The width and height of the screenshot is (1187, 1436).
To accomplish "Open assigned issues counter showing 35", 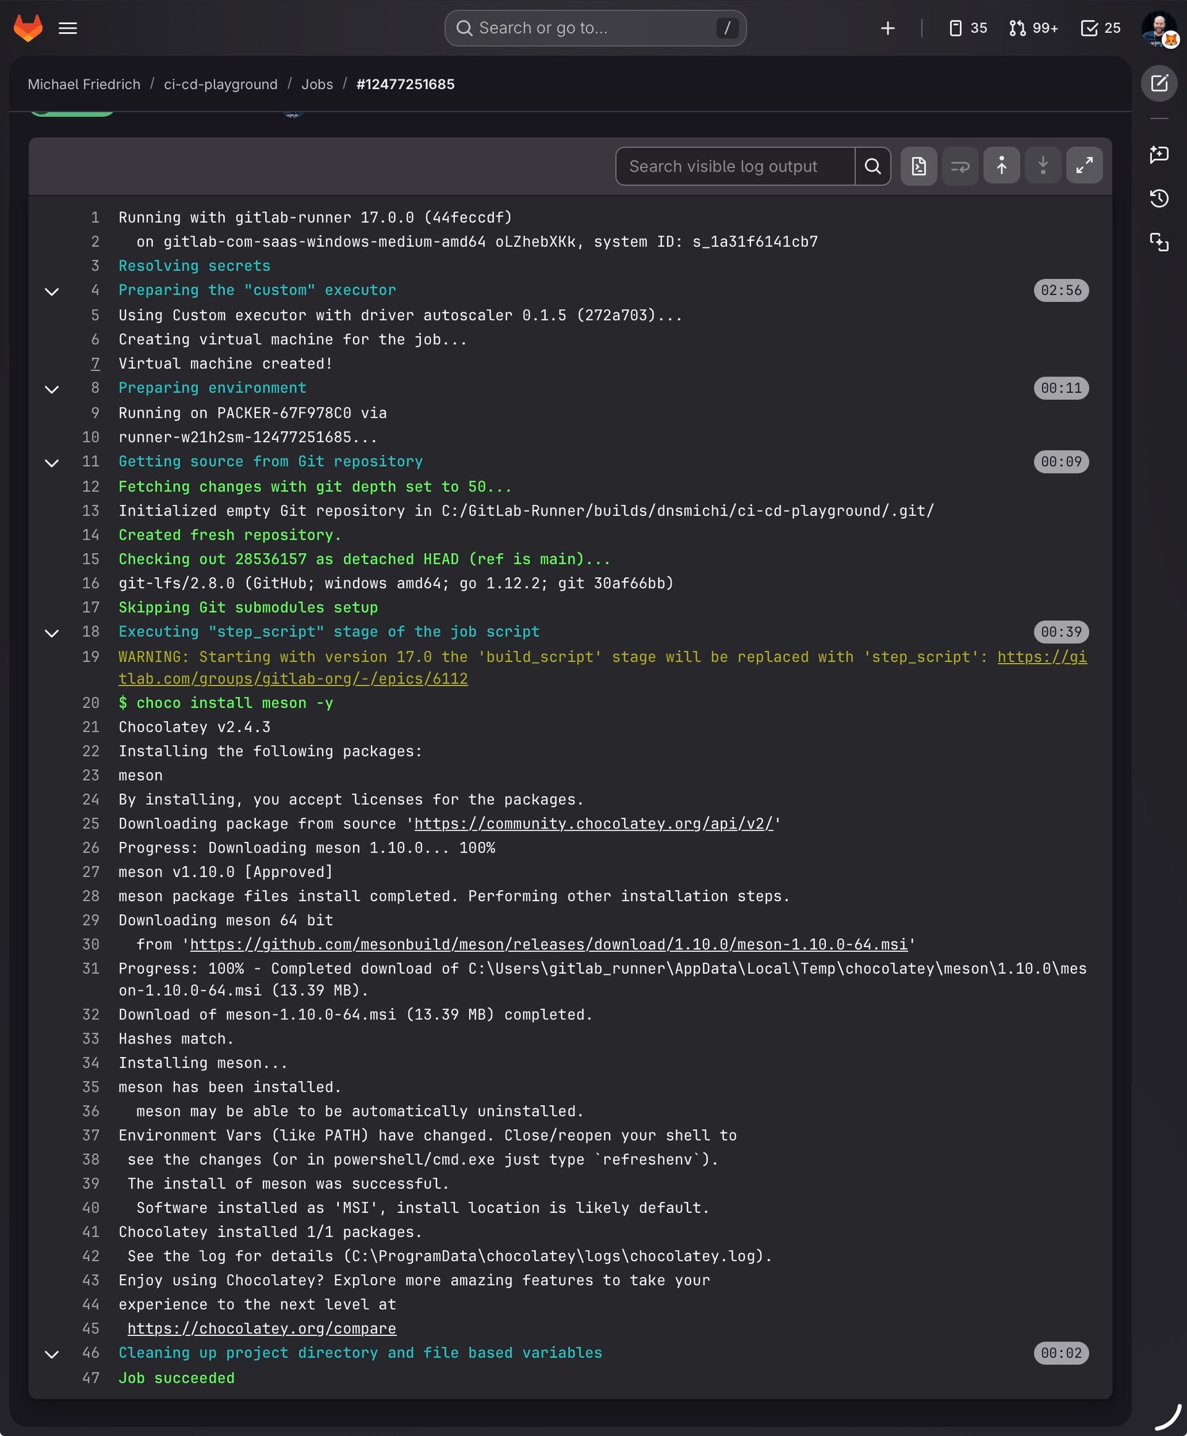I will (968, 28).
